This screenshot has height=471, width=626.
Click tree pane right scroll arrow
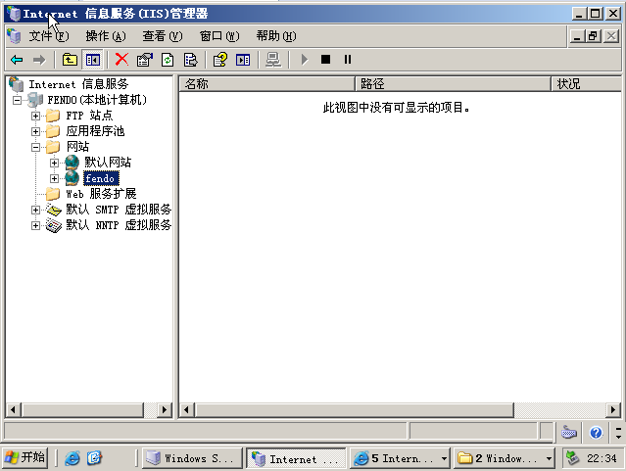[x=164, y=410]
